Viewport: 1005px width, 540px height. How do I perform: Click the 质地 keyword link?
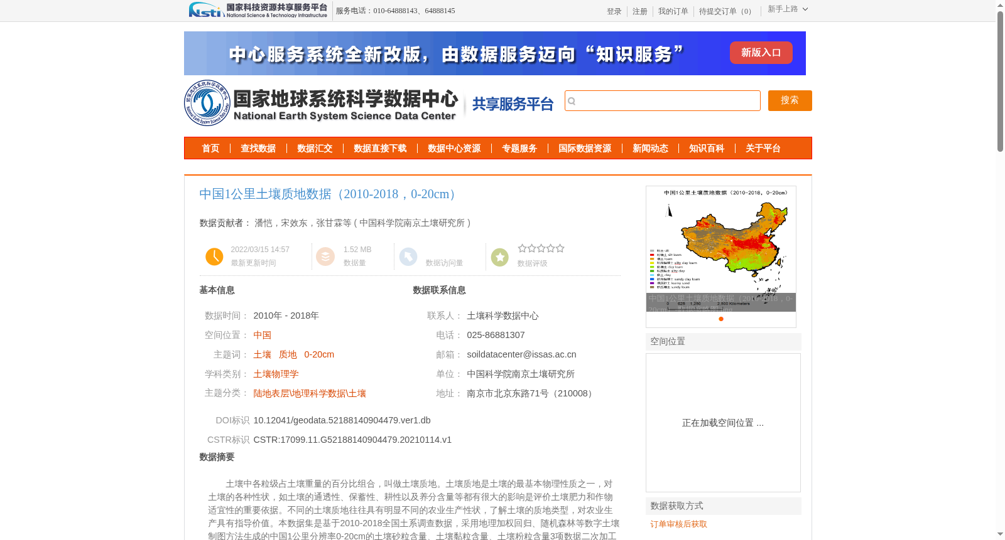[288, 354]
